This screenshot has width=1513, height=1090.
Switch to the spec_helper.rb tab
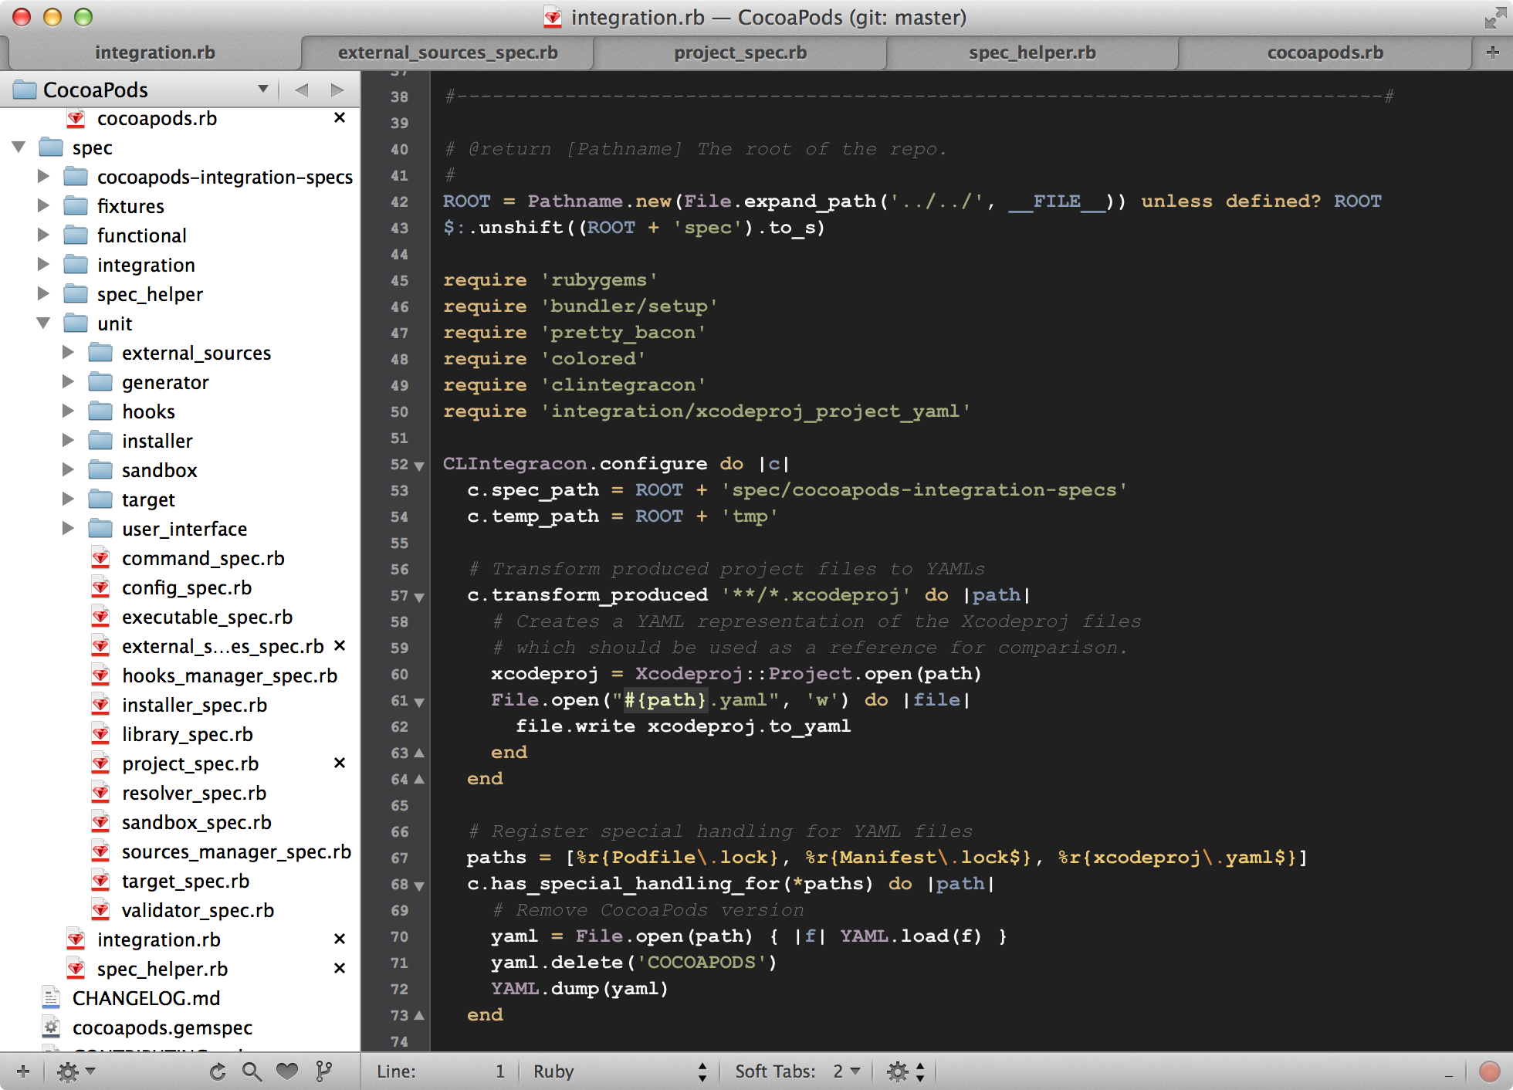click(x=1031, y=52)
